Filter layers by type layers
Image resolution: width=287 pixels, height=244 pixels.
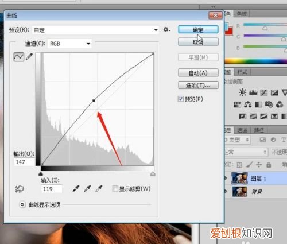click(284, 140)
